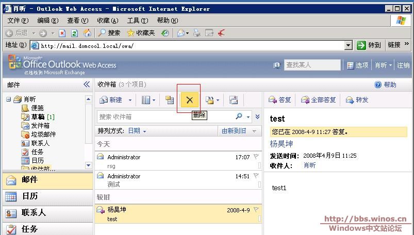Collapse the 肖昕 mailbox tree node

(8, 99)
